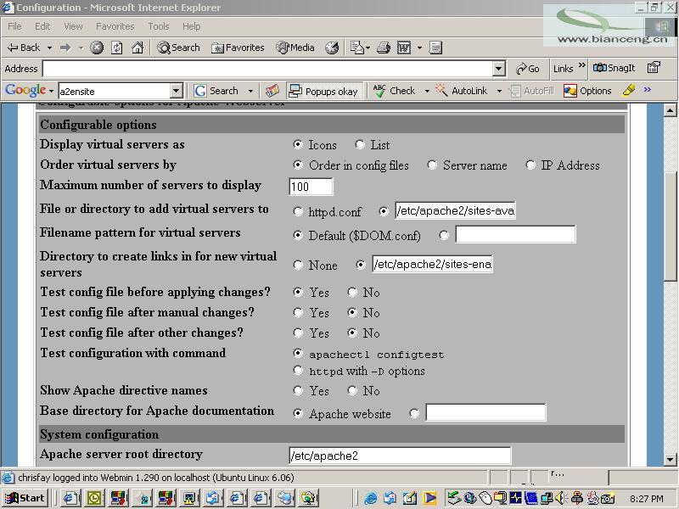The height and width of the screenshot is (509, 679).
Task: Click the Maximum number of servers field
Action: pos(311,187)
